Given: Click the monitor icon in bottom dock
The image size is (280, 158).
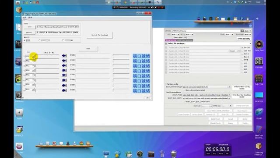Looking at the screenshot, I should pos(106,154).
